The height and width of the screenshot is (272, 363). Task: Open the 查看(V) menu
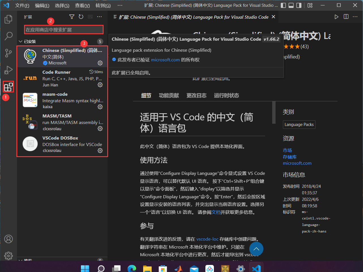82,5
